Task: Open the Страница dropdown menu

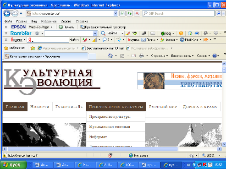Action: pos(160,56)
